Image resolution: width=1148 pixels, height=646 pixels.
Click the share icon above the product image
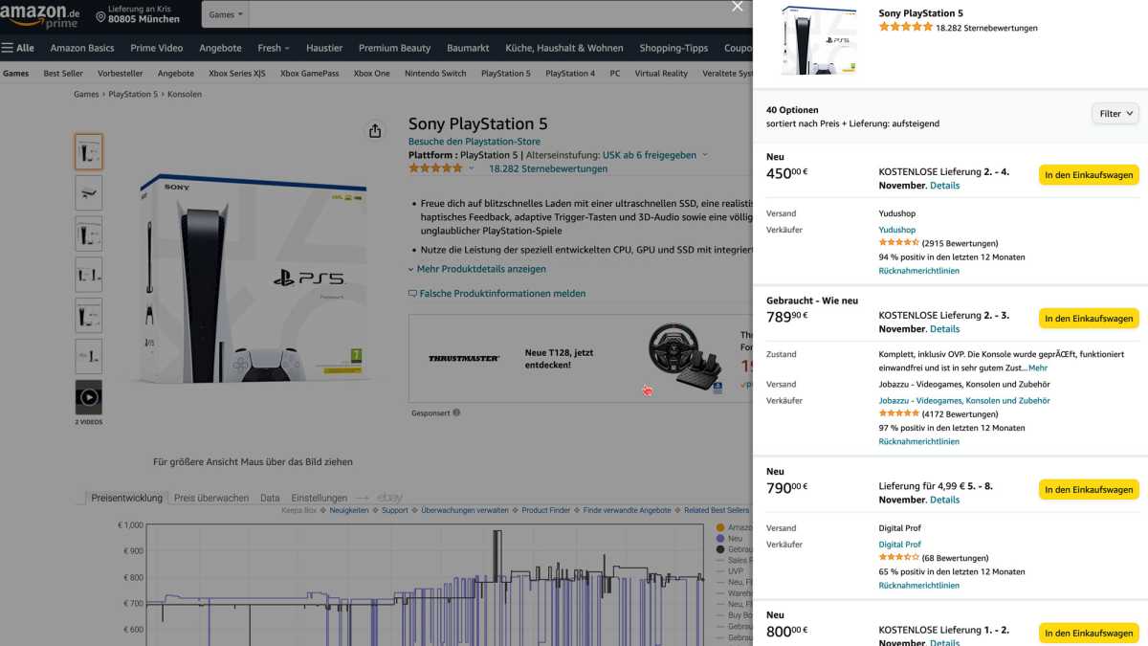(x=375, y=131)
